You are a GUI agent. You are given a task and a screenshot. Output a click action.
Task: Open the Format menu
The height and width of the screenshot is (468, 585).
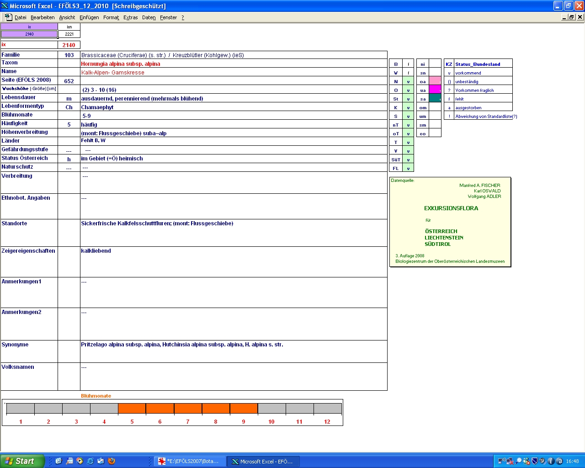111,17
